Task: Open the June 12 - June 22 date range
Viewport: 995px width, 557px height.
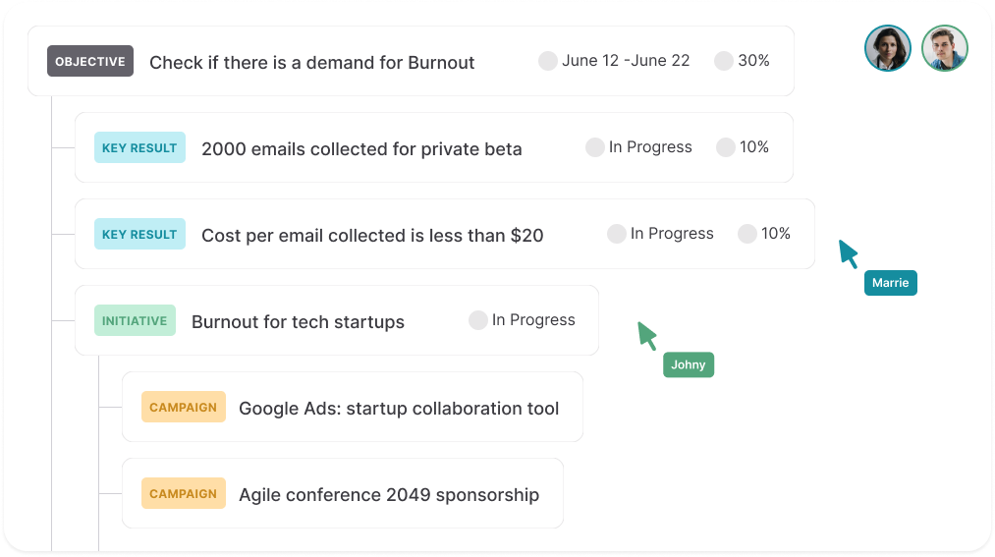Action: (x=626, y=61)
